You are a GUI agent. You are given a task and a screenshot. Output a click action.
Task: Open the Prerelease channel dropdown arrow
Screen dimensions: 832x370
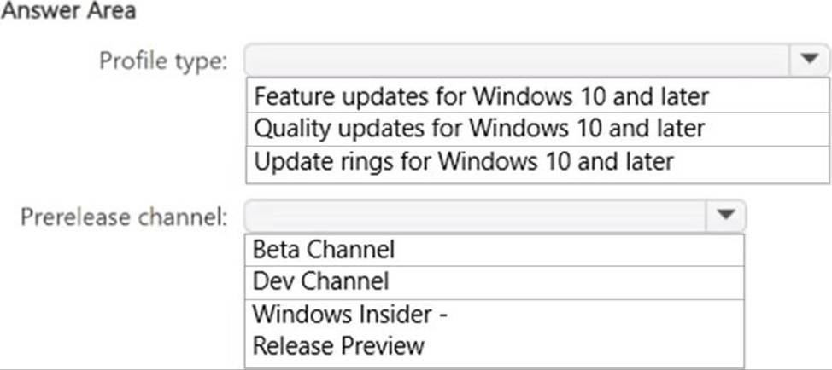click(724, 216)
